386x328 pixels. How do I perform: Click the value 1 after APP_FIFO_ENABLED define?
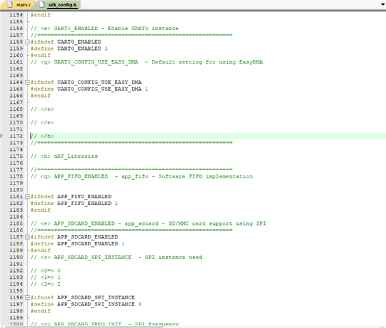[116, 204]
